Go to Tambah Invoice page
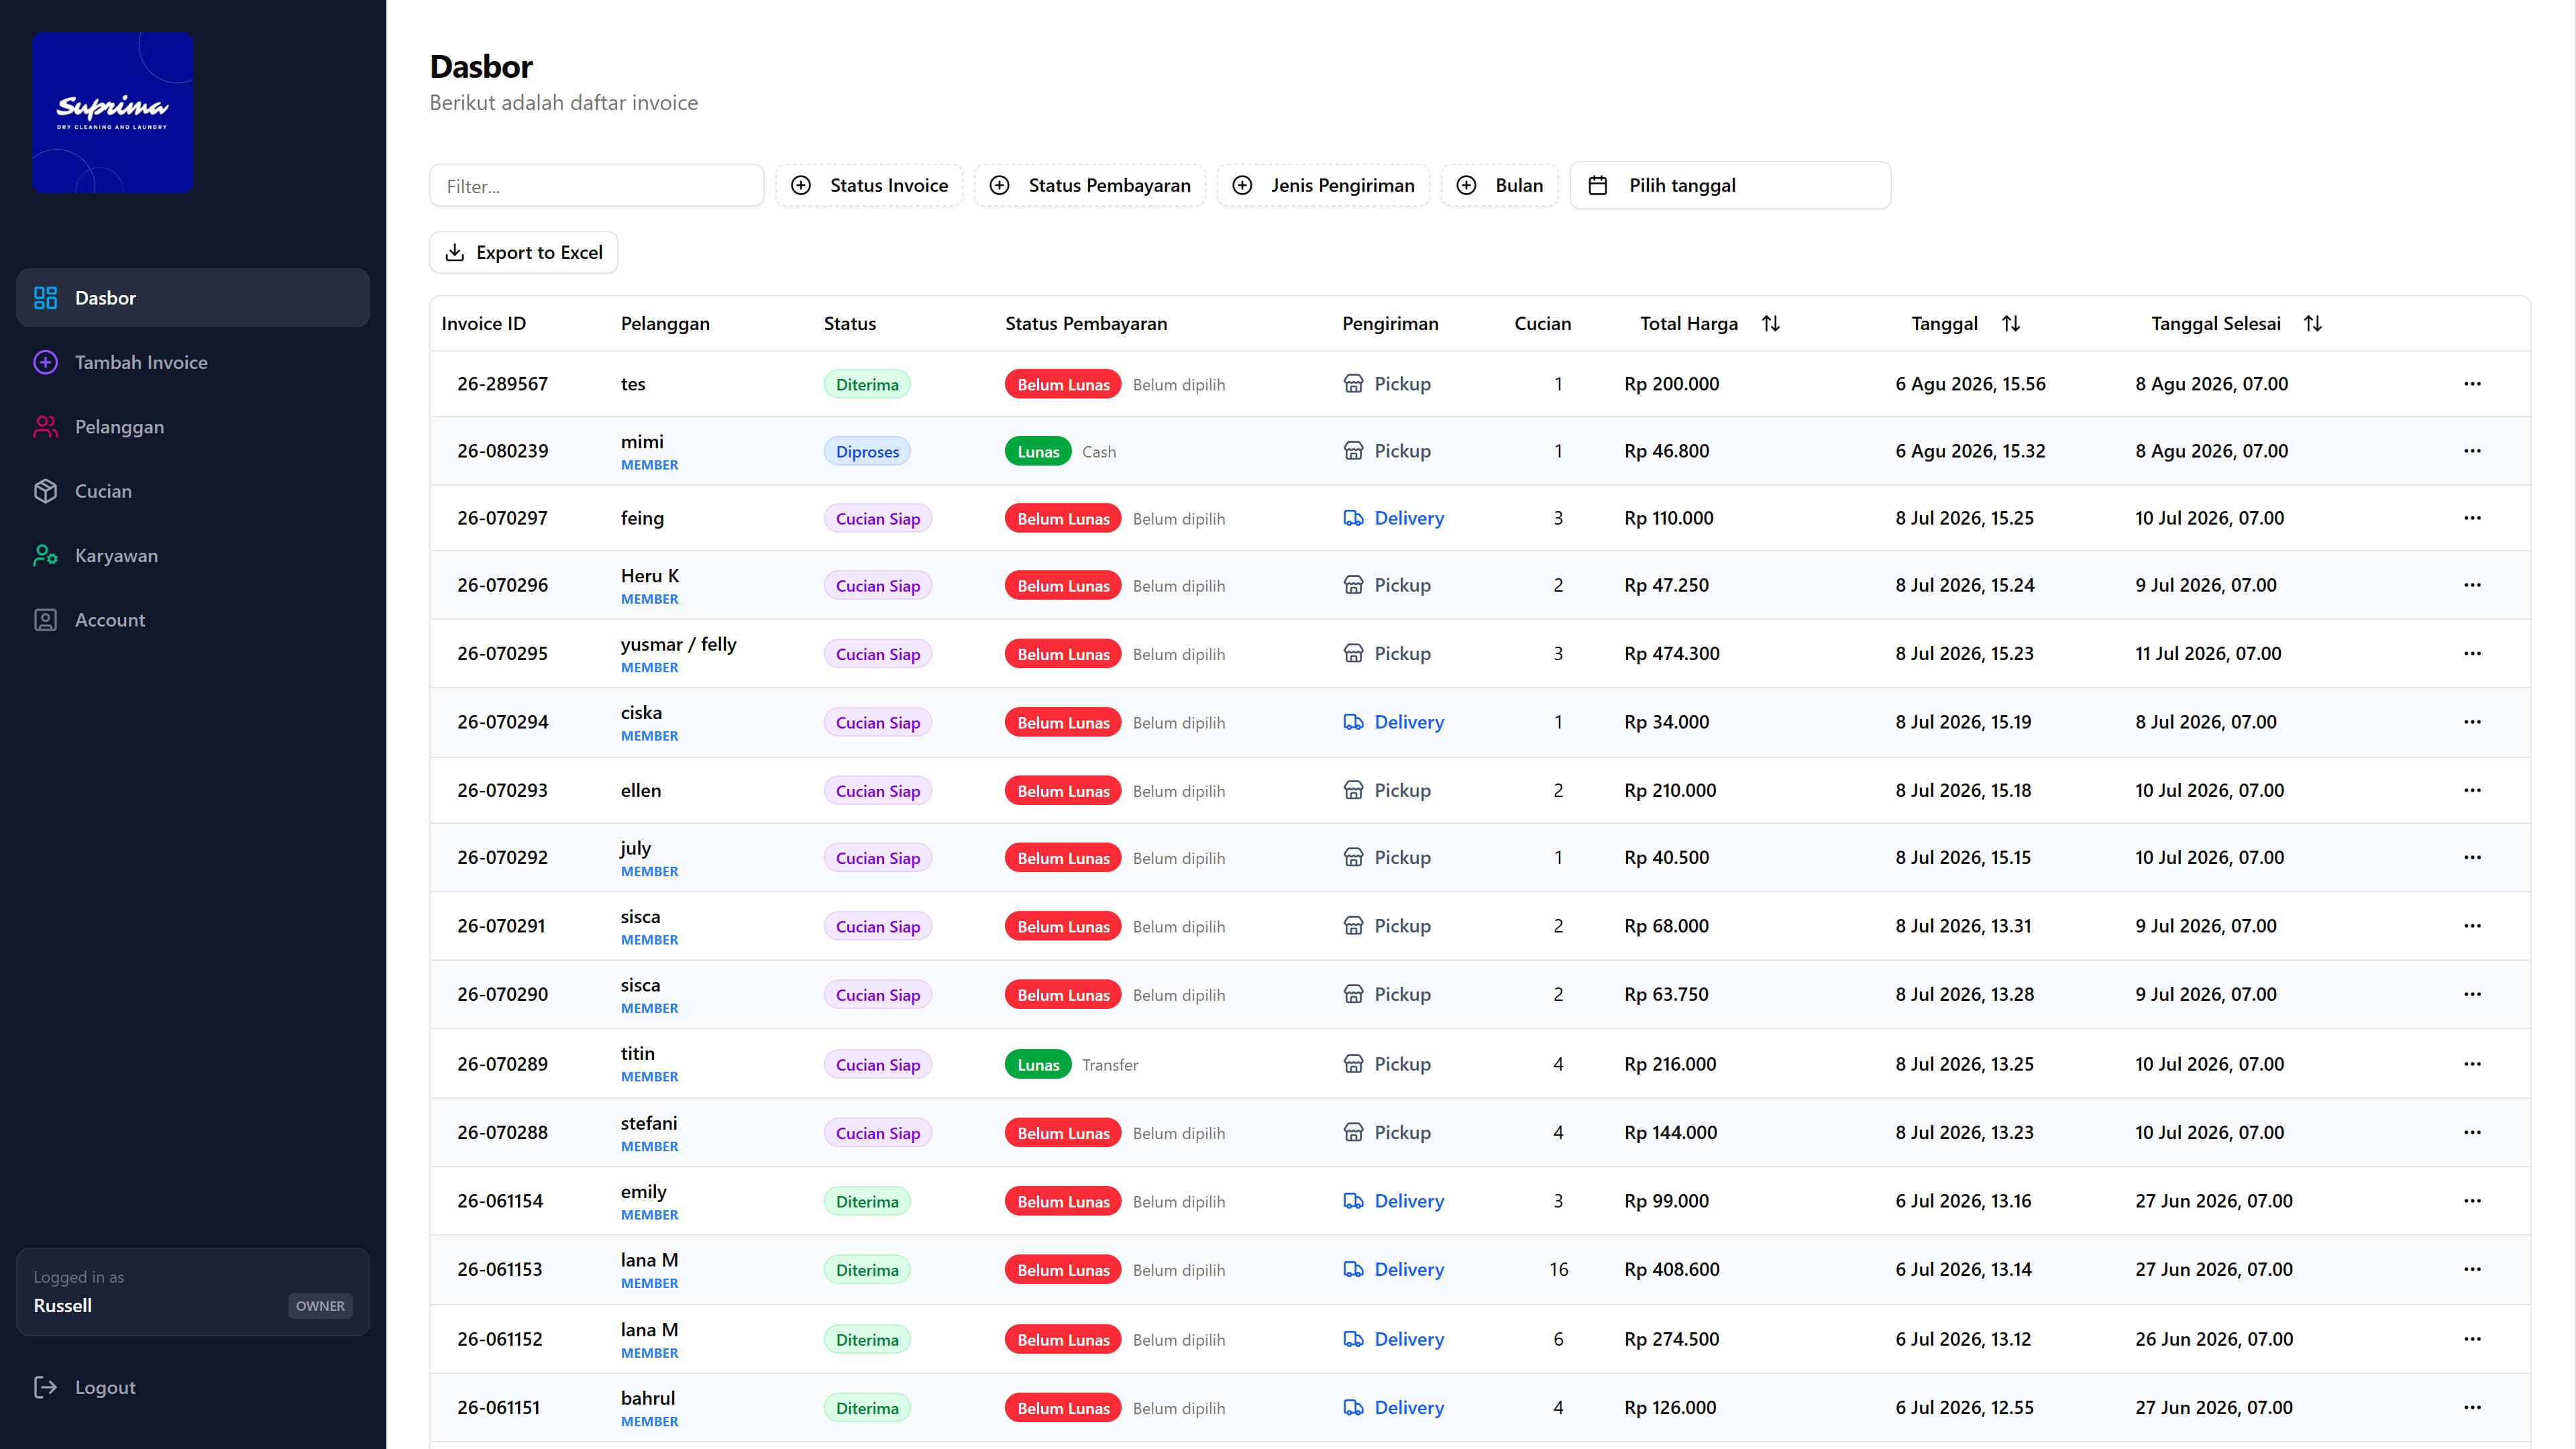This screenshot has width=2576, height=1449. click(x=193, y=362)
